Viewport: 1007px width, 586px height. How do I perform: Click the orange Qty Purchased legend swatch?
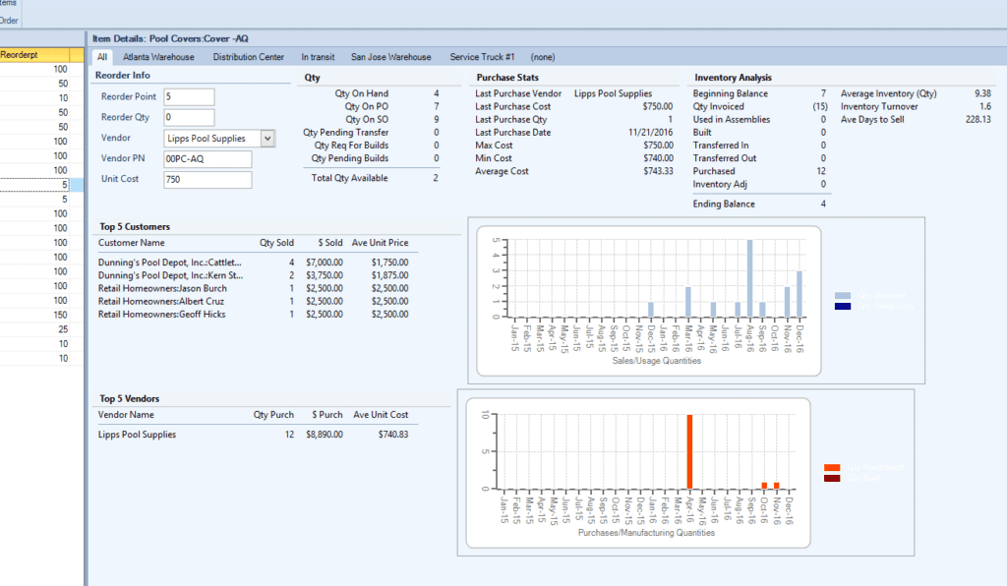pos(832,468)
